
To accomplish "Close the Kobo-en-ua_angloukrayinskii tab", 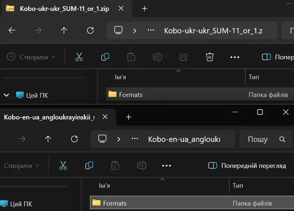I will (105, 117).
